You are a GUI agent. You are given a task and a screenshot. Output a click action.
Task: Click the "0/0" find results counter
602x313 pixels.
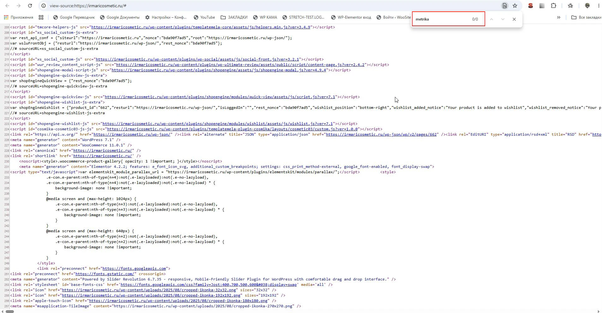click(x=475, y=19)
